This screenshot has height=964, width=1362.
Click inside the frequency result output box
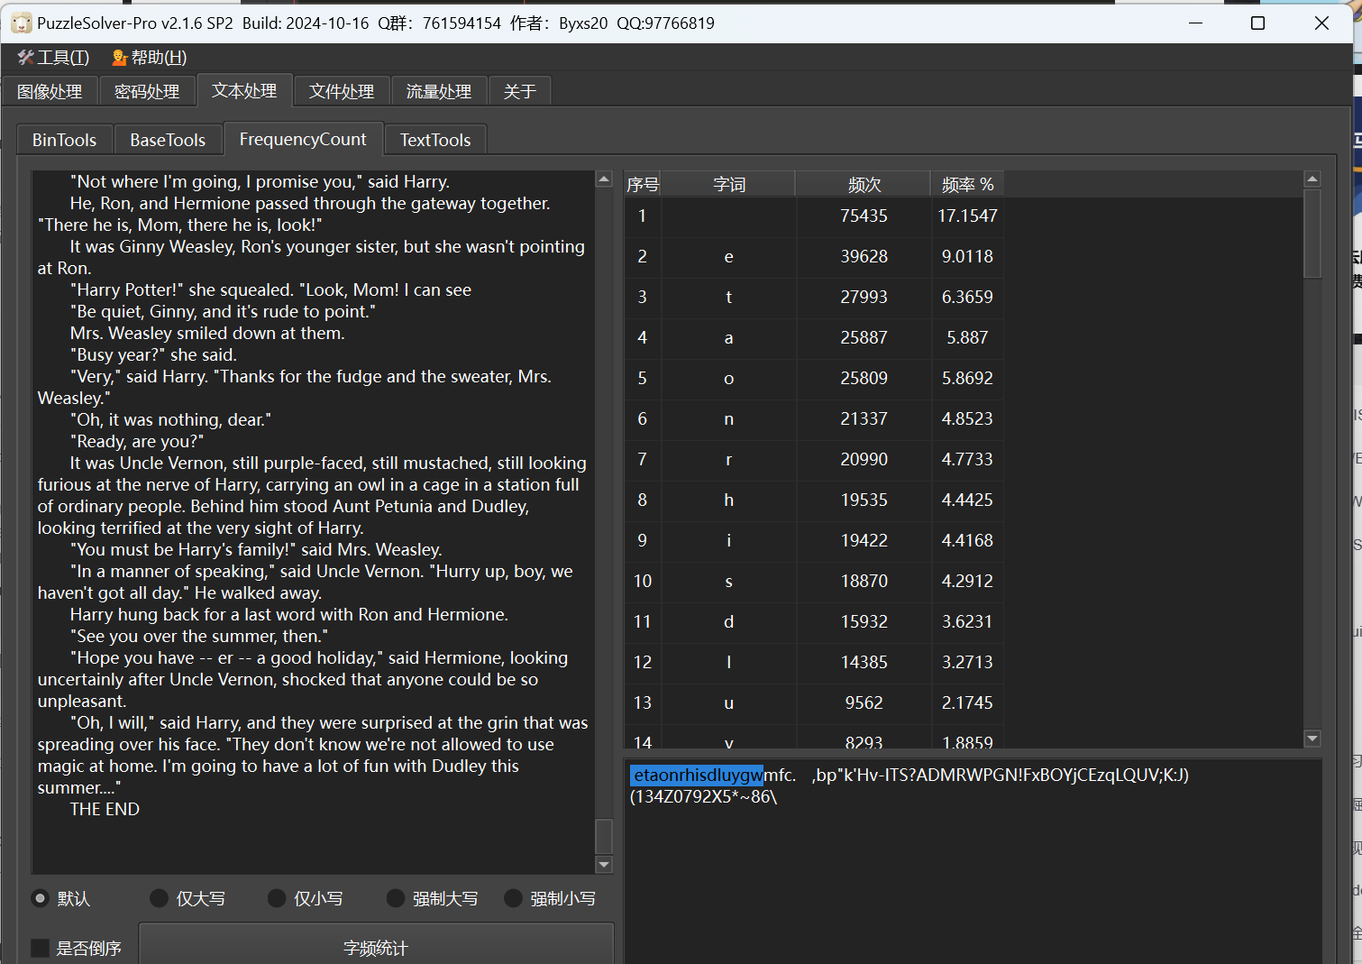[973, 861]
